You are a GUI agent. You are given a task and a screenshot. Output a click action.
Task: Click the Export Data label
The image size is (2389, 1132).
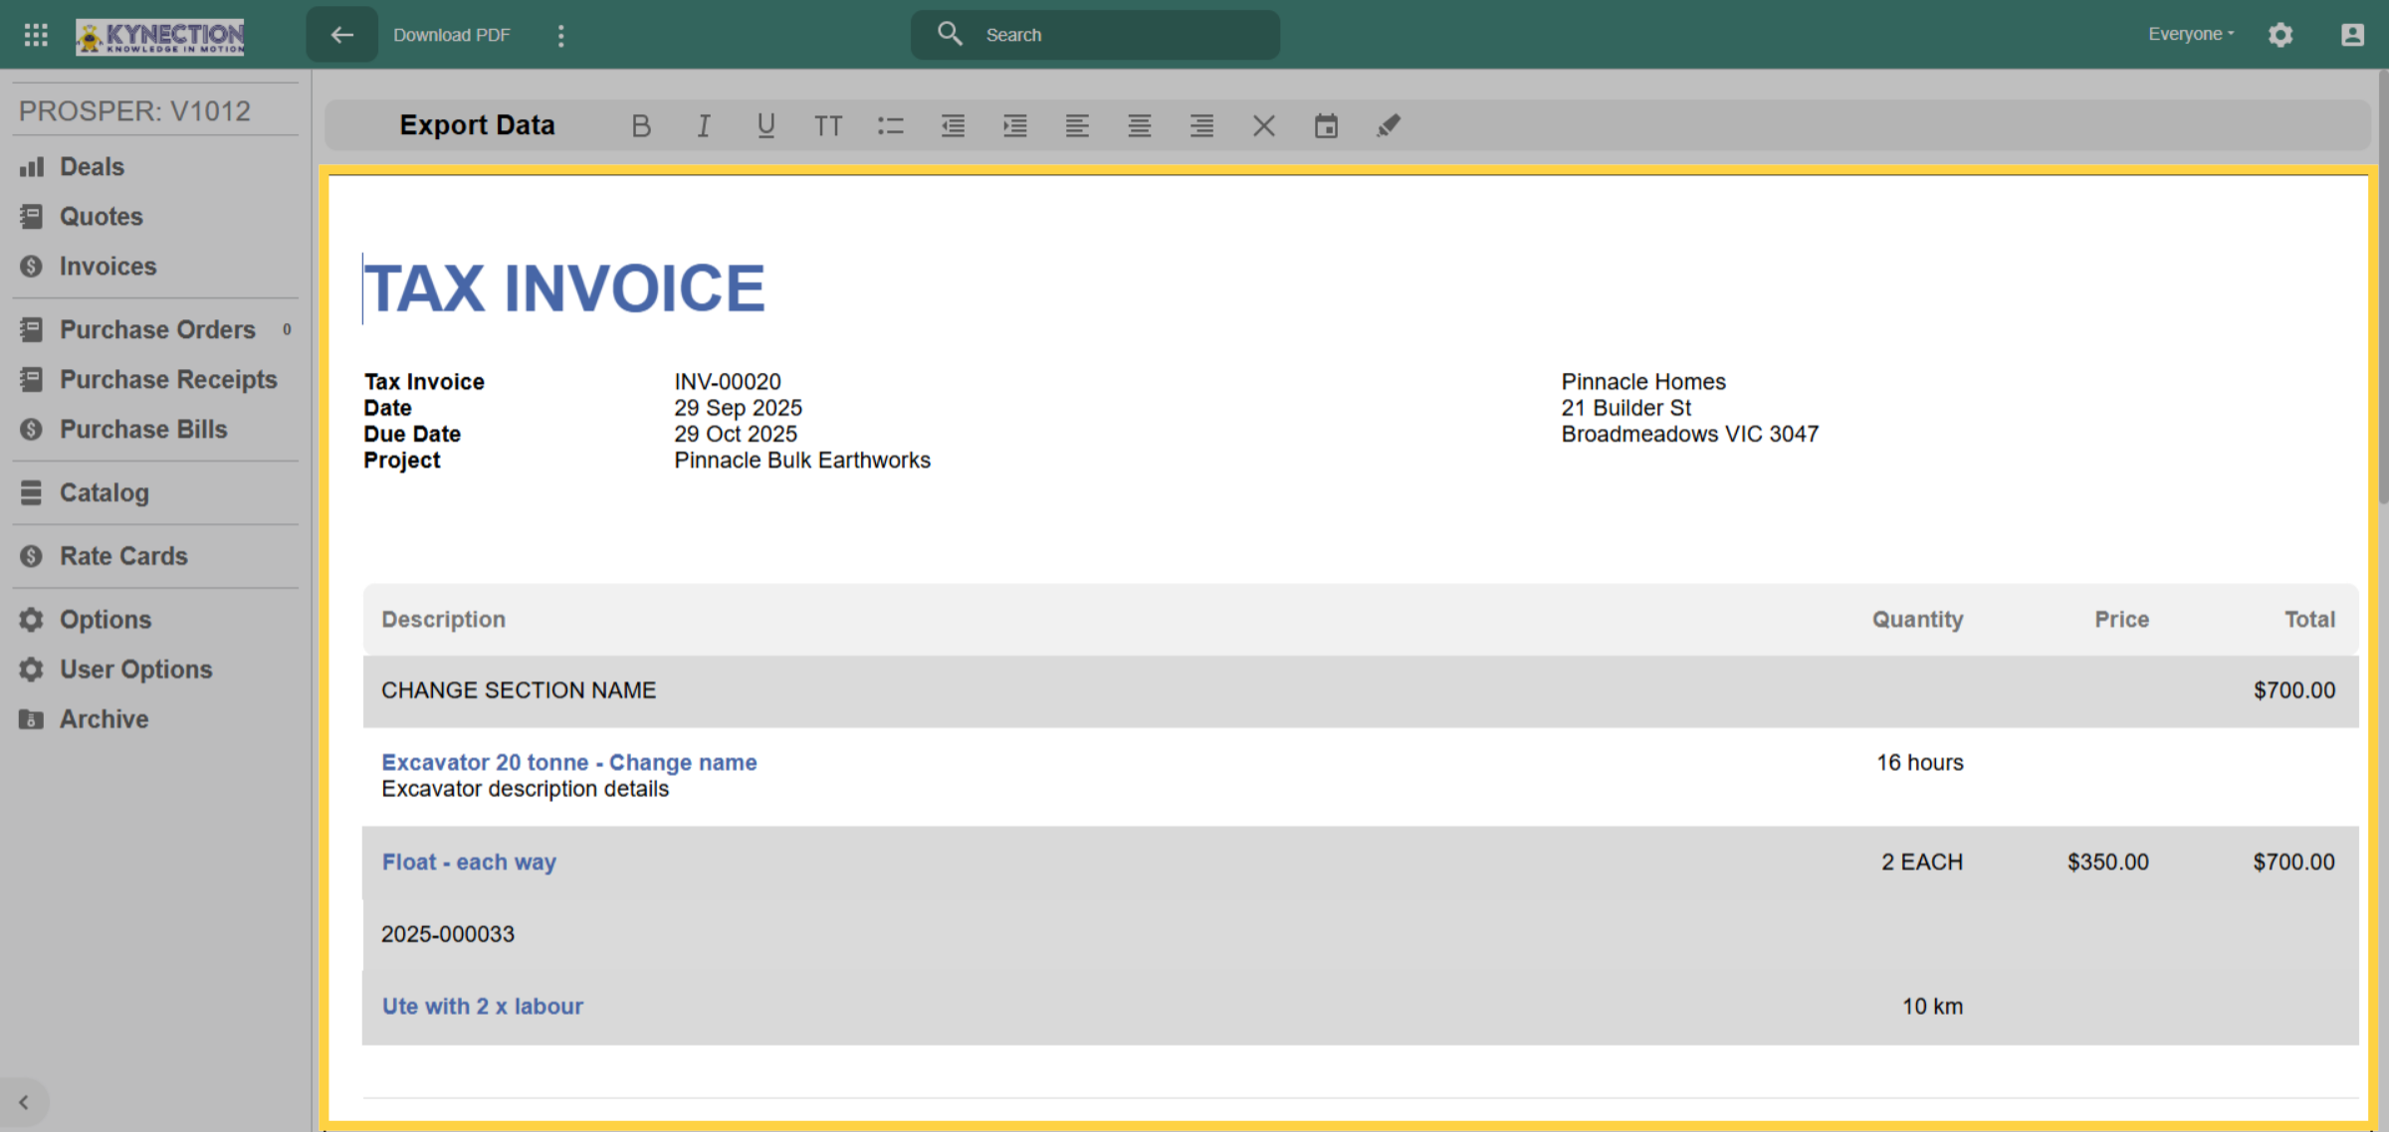(477, 125)
